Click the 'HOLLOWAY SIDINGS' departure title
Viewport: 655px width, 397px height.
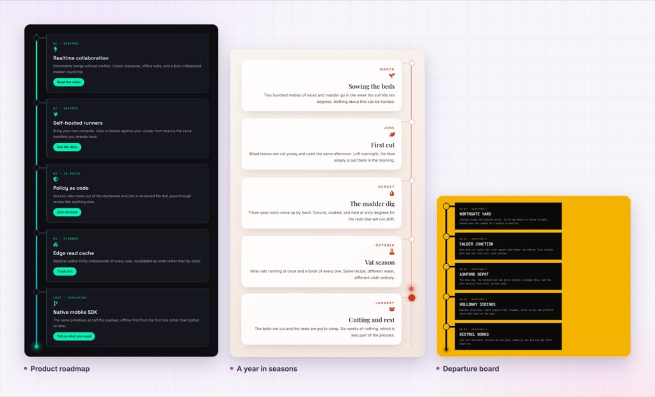477,304
